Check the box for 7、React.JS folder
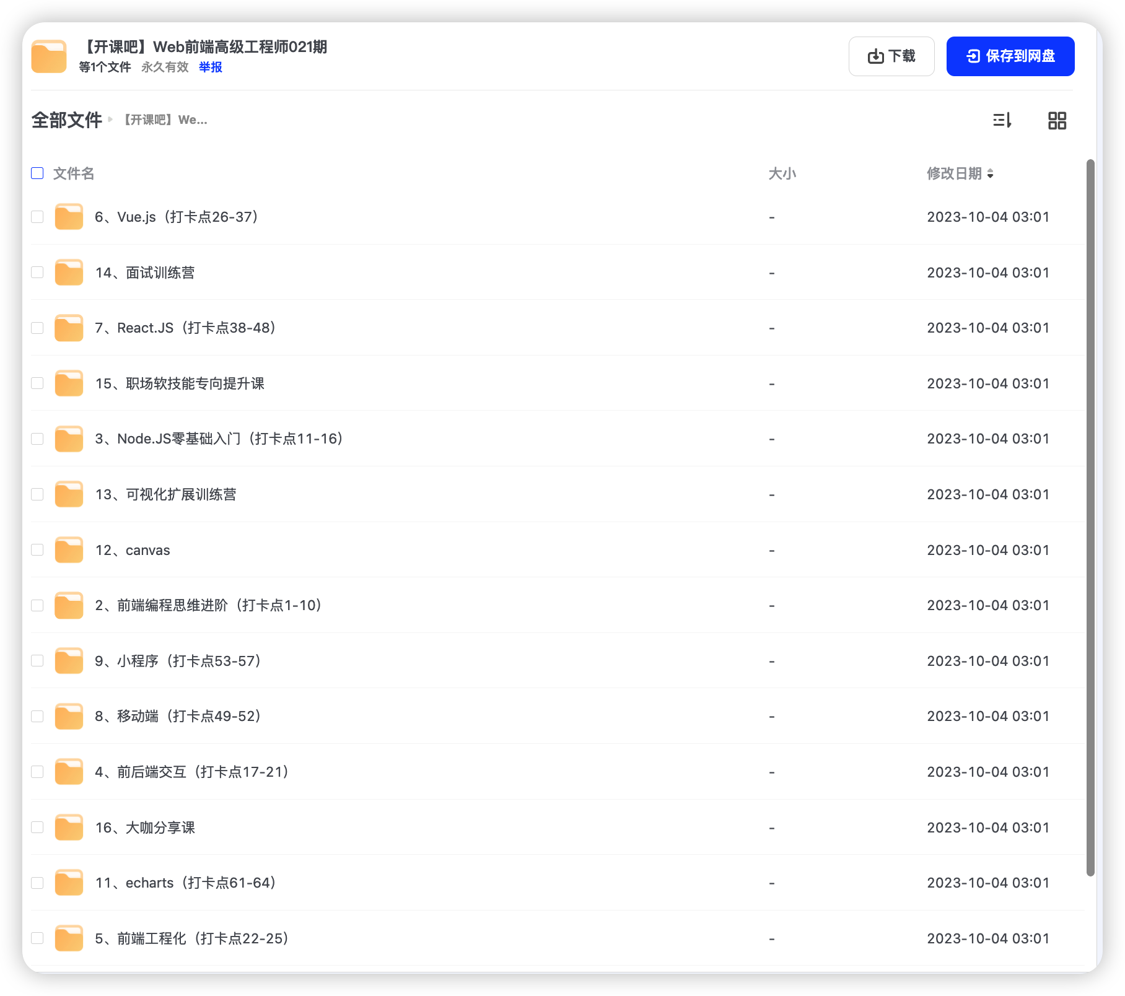The height and width of the screenshot is (996, 1125). (x=37, y=328)
